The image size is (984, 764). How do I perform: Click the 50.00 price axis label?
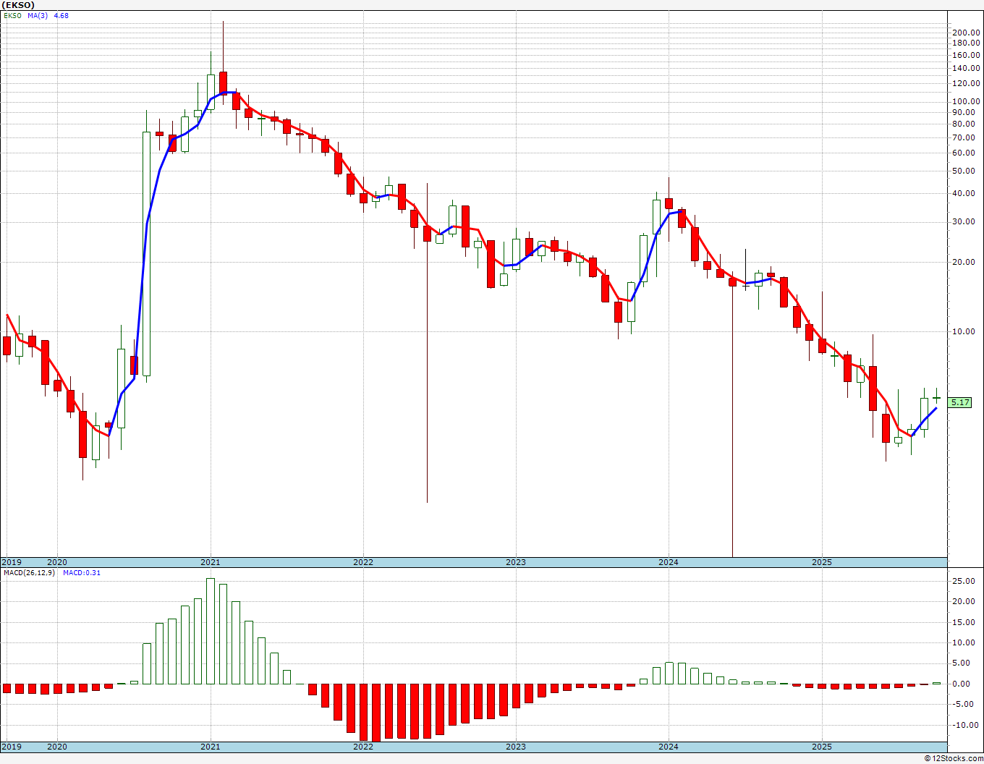click(964, 171)
